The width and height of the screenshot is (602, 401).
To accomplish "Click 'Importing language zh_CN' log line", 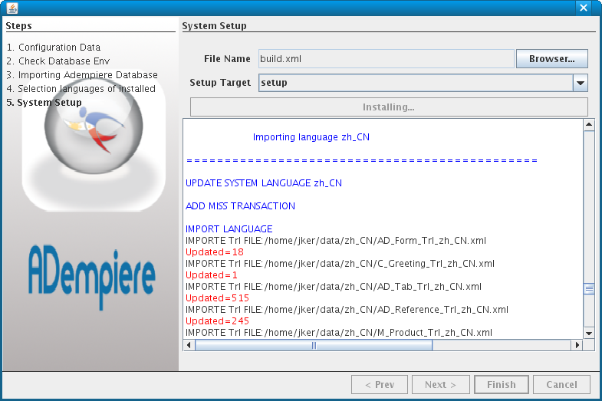I will (x=311, y=137).
